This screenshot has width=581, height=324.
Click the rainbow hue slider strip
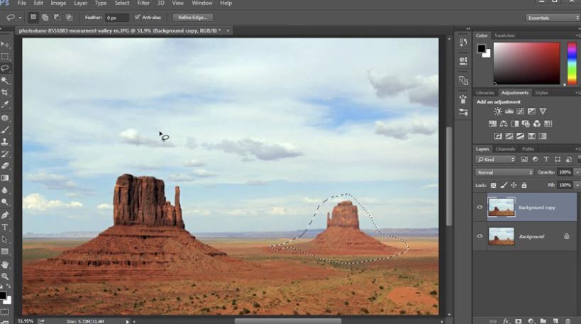572,63
